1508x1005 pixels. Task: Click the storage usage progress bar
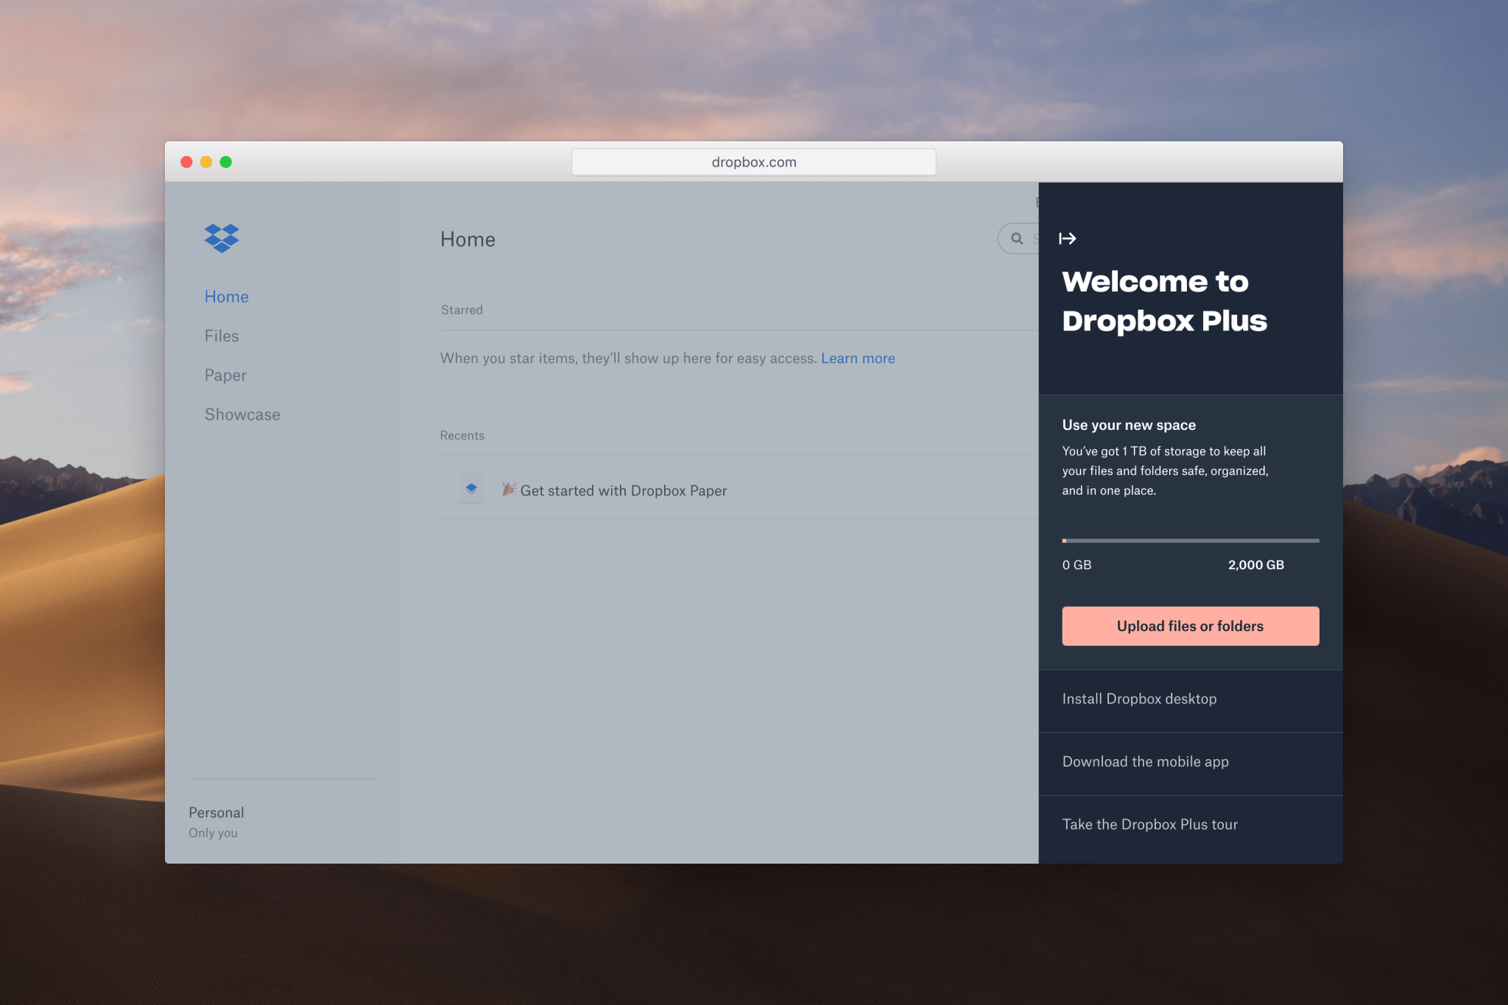pos(1190,540)
